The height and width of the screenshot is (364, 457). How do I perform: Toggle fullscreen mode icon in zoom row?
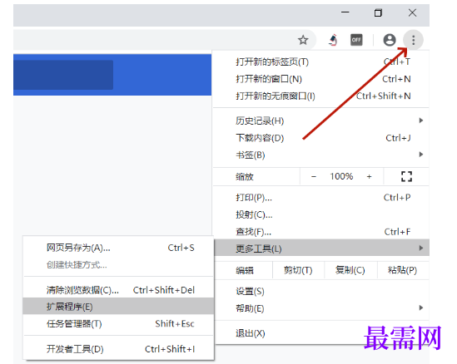pos(406,176)
